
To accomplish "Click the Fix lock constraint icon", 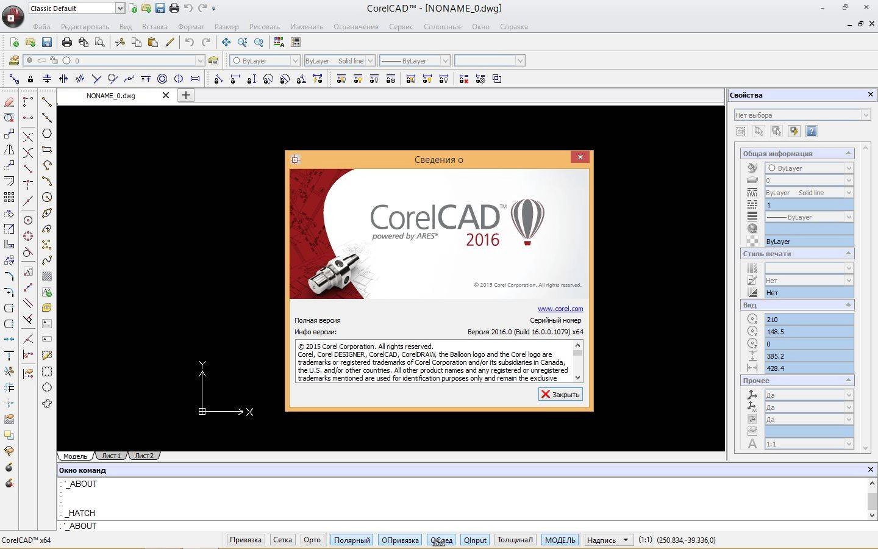I will (x=30, y=79).
